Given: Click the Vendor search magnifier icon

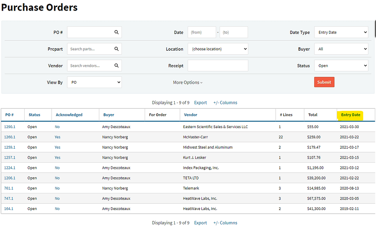Looking at the screenshot, I should click(x=116, y=65).
